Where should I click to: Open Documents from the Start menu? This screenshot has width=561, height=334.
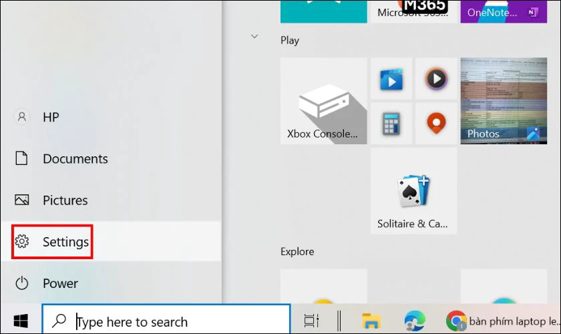[111, 158]
